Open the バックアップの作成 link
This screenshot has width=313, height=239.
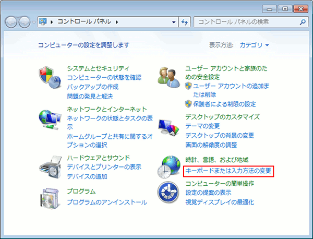point(92,87)
